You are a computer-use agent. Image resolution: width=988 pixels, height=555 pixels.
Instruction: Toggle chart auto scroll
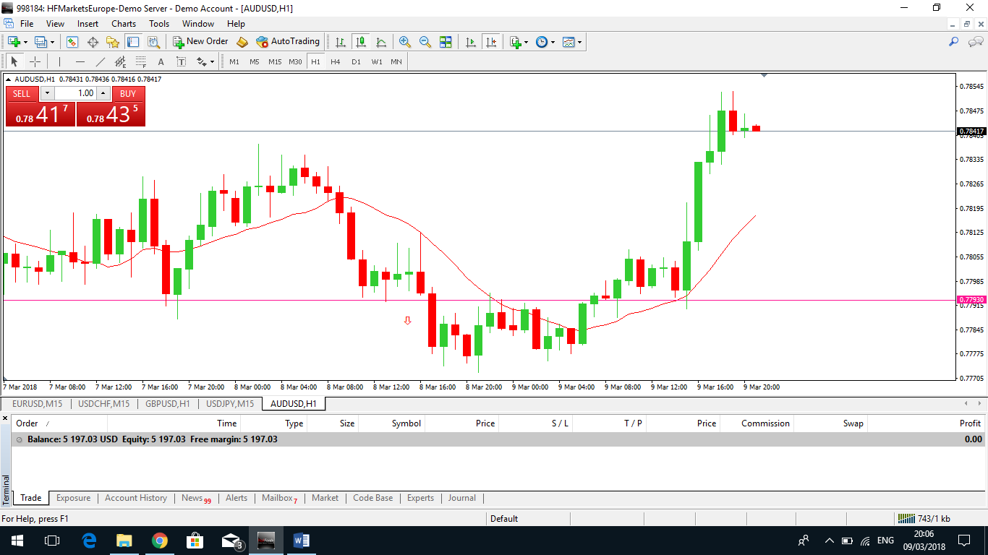(471, 42)
